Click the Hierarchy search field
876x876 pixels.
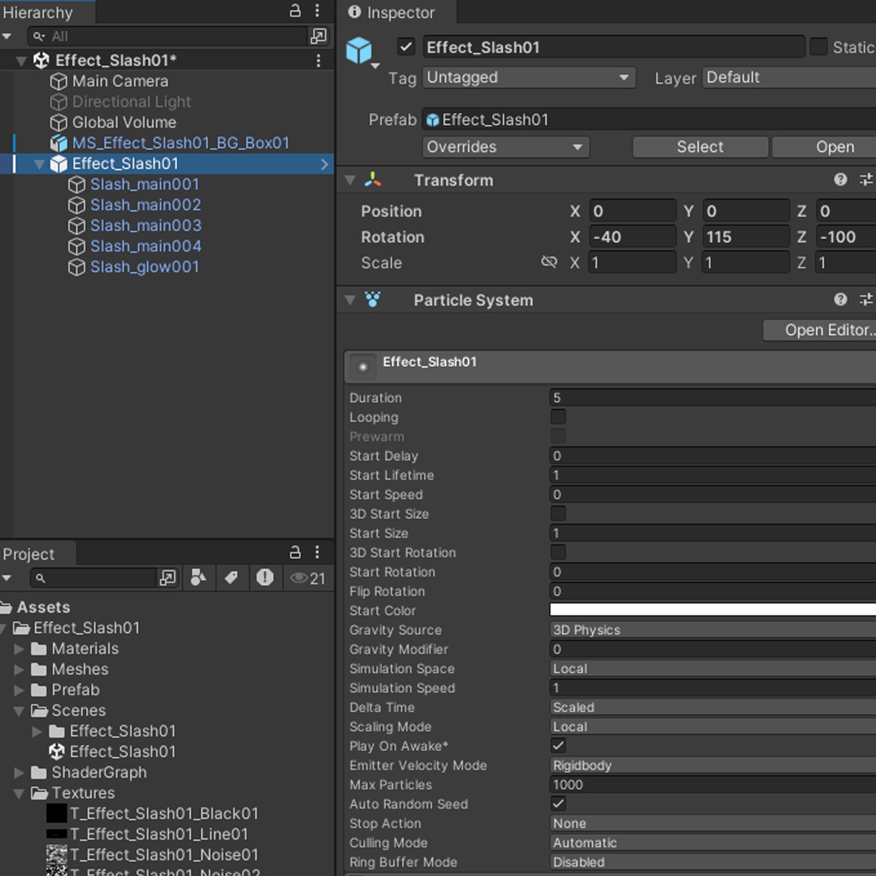[x=171, y=37]
